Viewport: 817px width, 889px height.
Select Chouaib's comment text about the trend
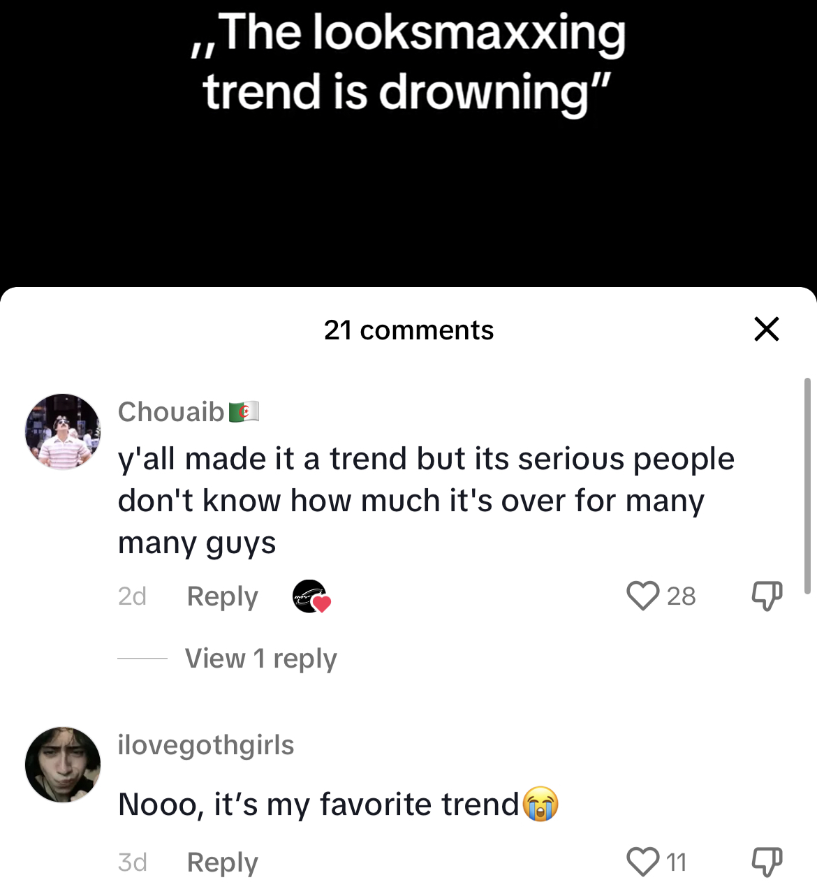click(x=426, y=501)
